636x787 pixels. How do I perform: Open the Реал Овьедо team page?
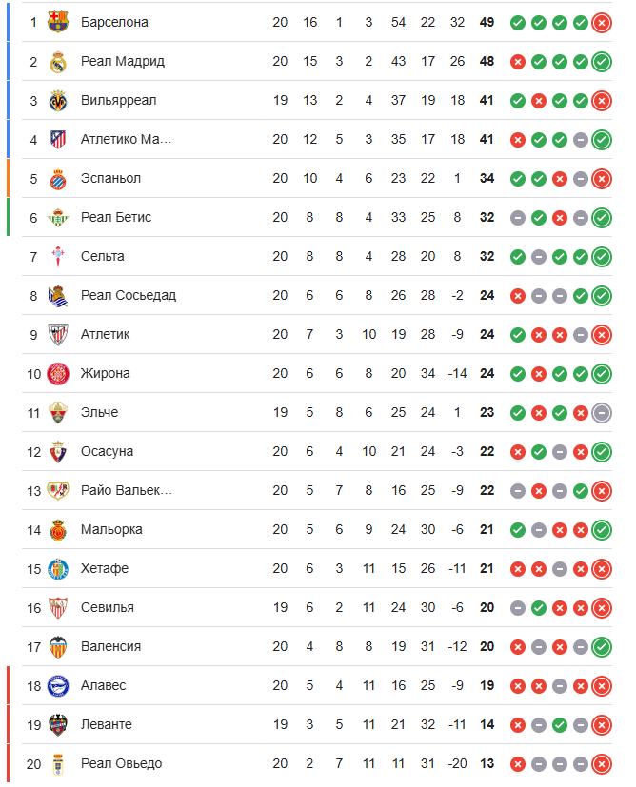[122, 763]
